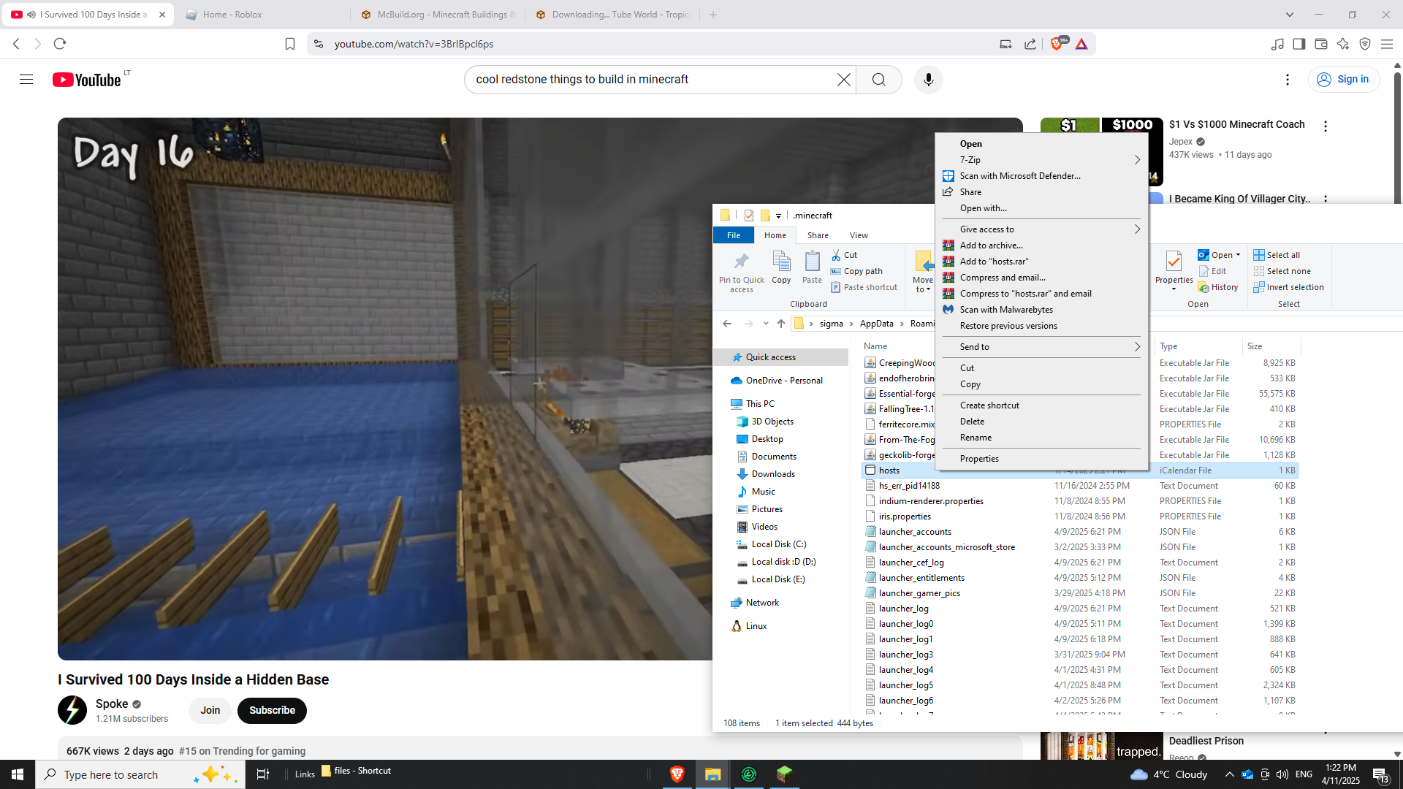Screen dimensions: 1403x789
Task: Subscribe to the Spoke channel
Action: coord(272,710)
